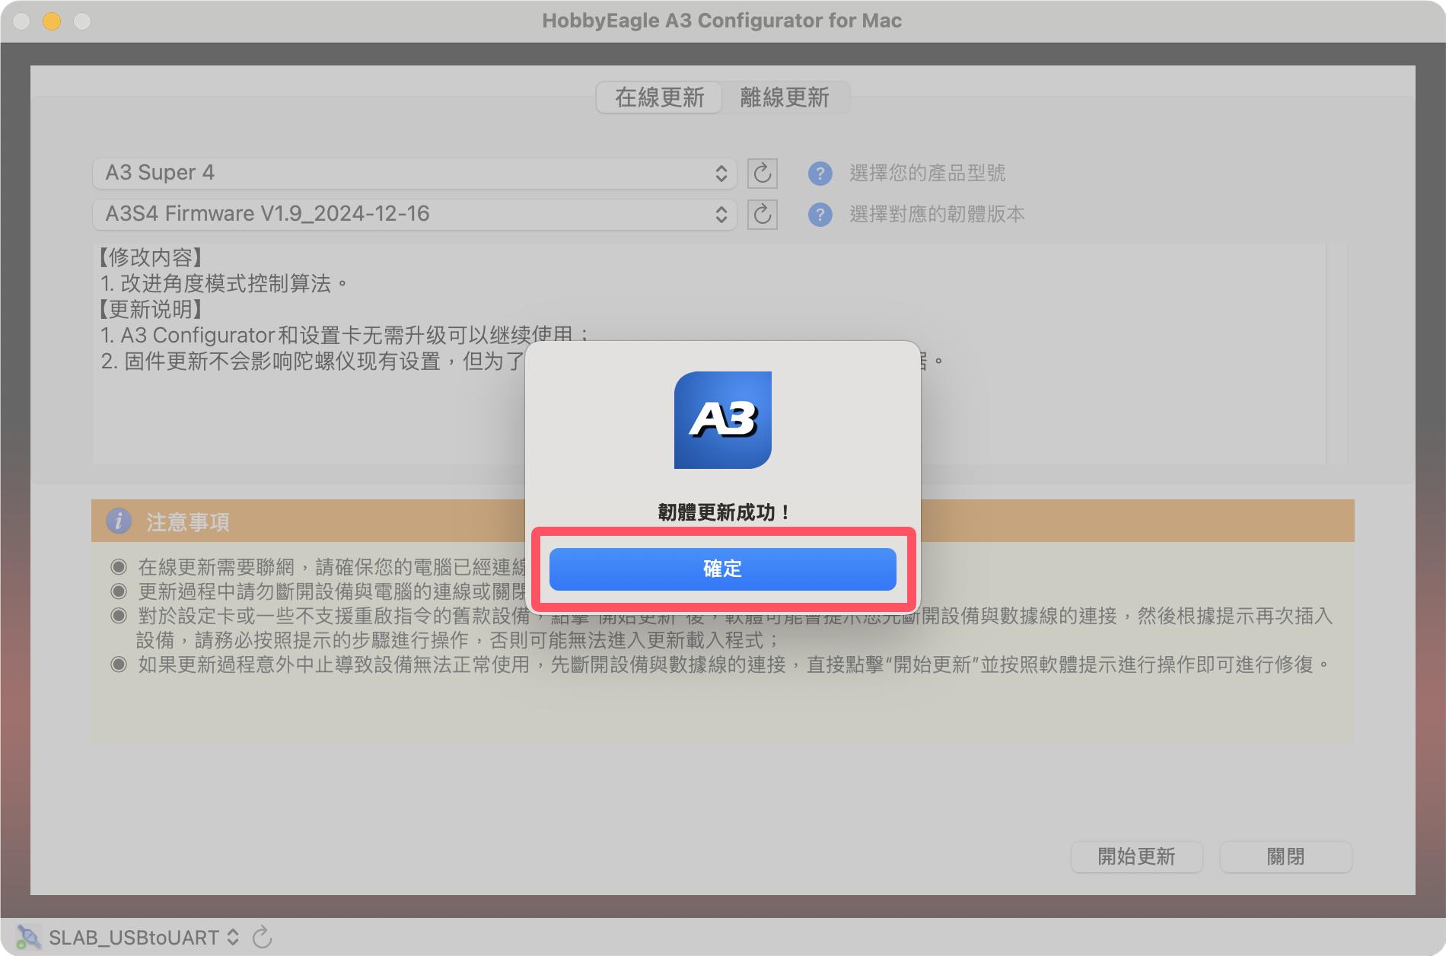The height and width of the screenshot is (956, 1446).
Task: Click the refresh icon beside the firmware version
Action: point(762,215)
